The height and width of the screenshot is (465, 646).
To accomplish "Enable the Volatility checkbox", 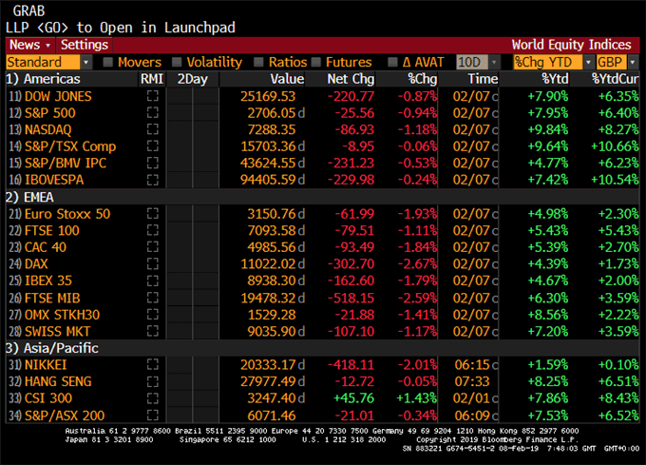I will [x=177, y=62].
